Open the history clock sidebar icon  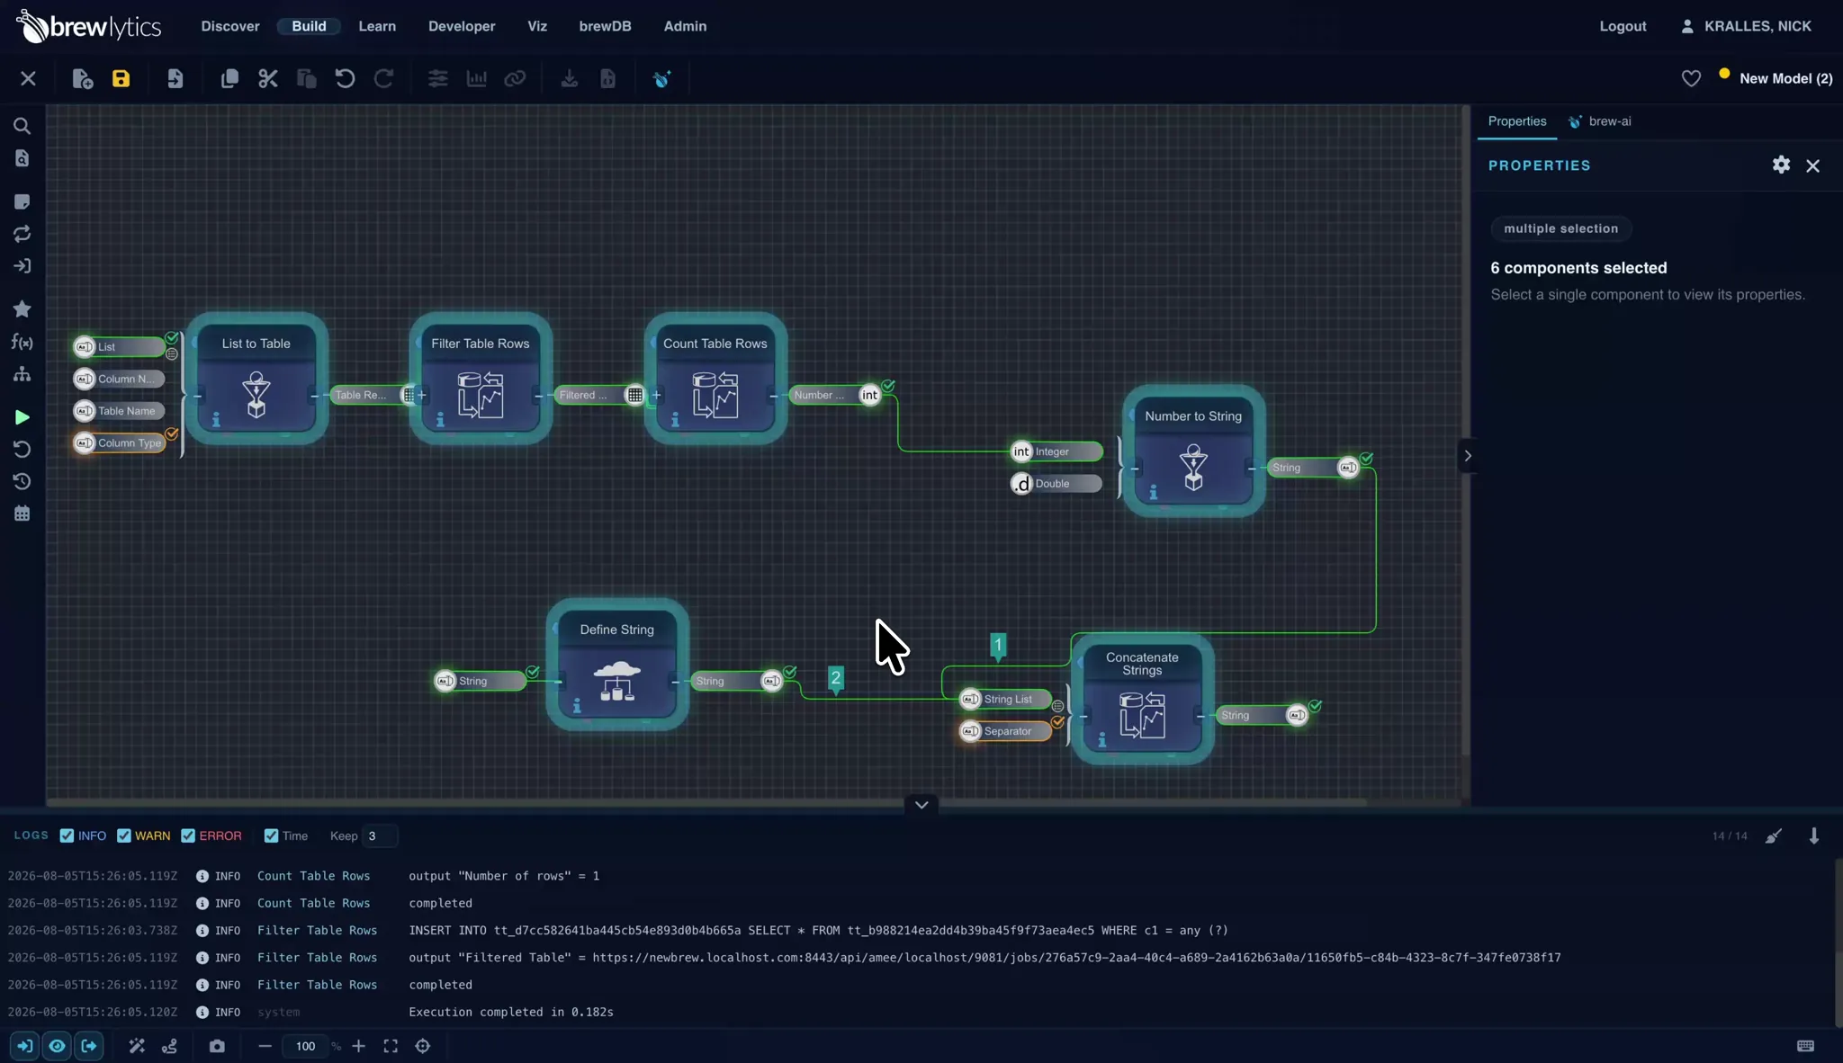pos(22,482)
